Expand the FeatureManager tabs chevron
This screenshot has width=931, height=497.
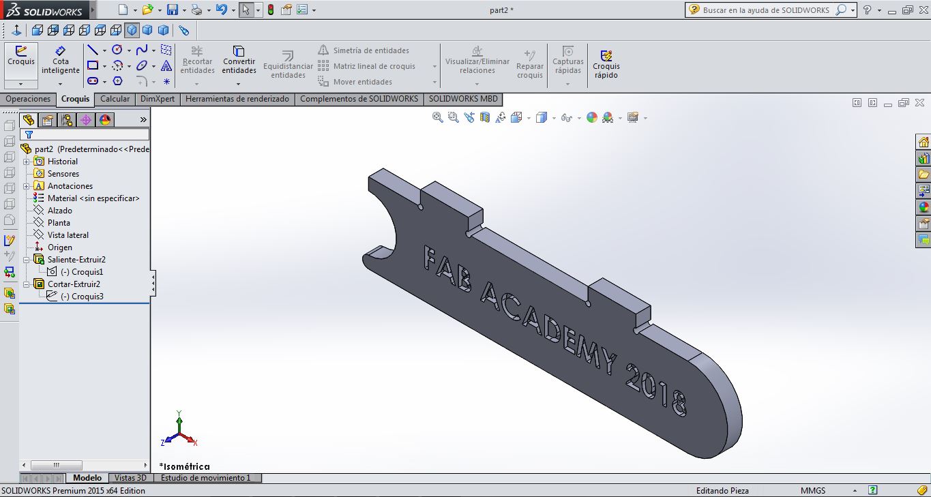(143, 120)
